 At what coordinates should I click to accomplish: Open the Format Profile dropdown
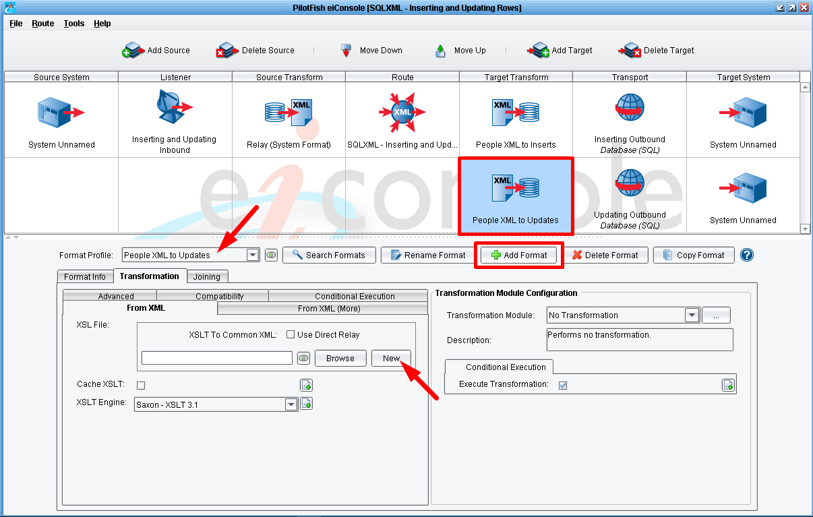pyautogui.click(x=253, y=255)
